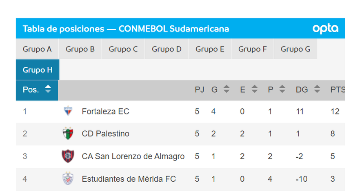Select the Grupo D tab
The image size is (362, 194).
[x=167, y=49]
